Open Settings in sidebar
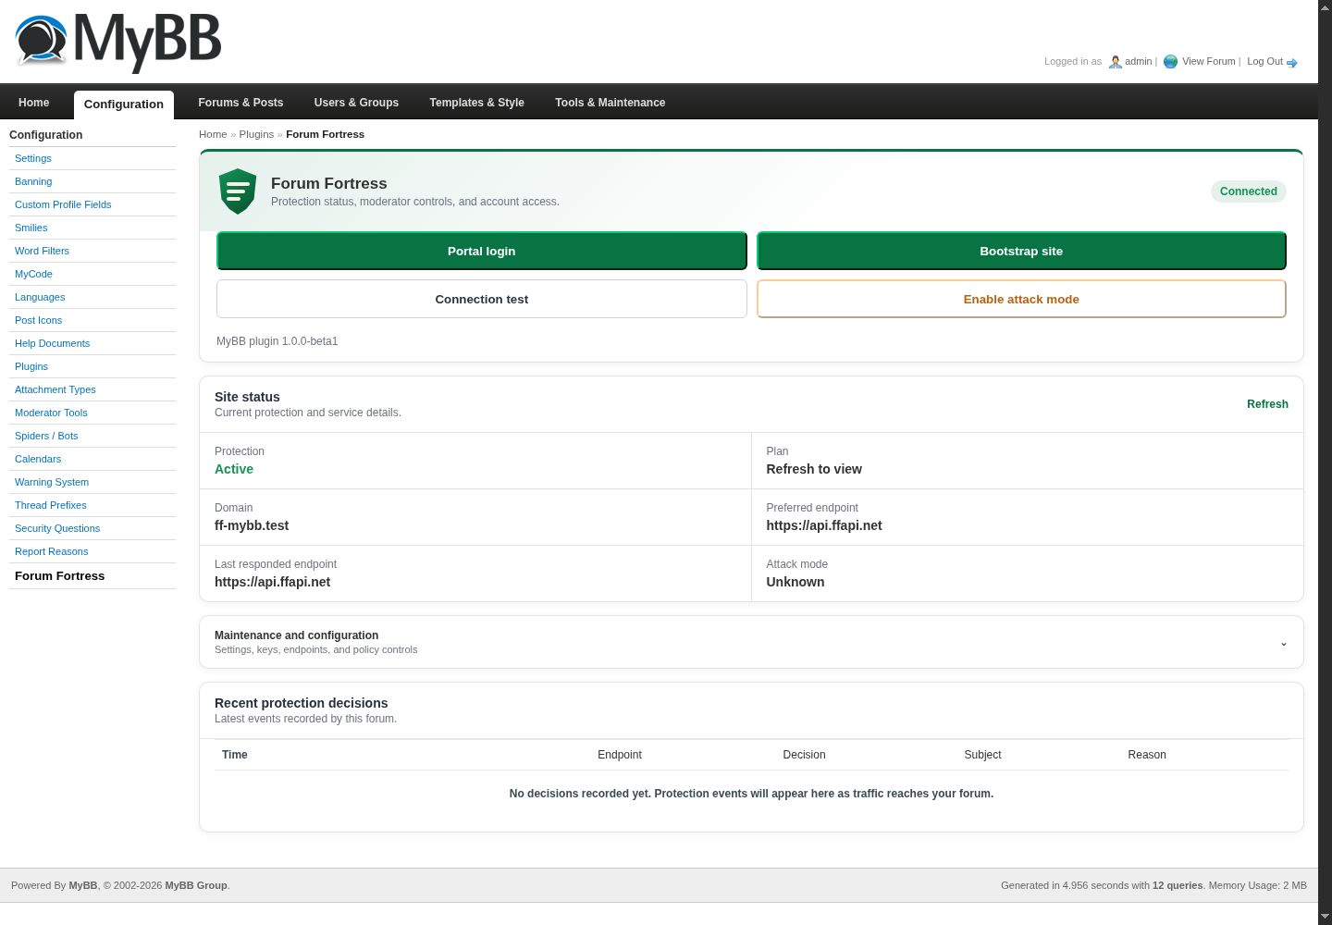1332x925 pixels. click(x=33, y=158)
